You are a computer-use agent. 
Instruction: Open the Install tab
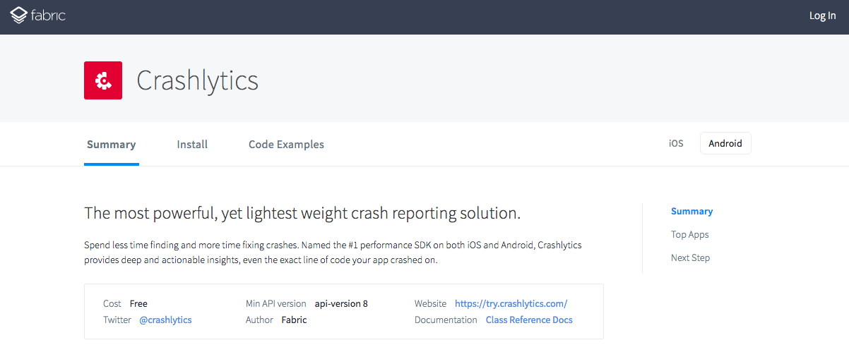192,145
